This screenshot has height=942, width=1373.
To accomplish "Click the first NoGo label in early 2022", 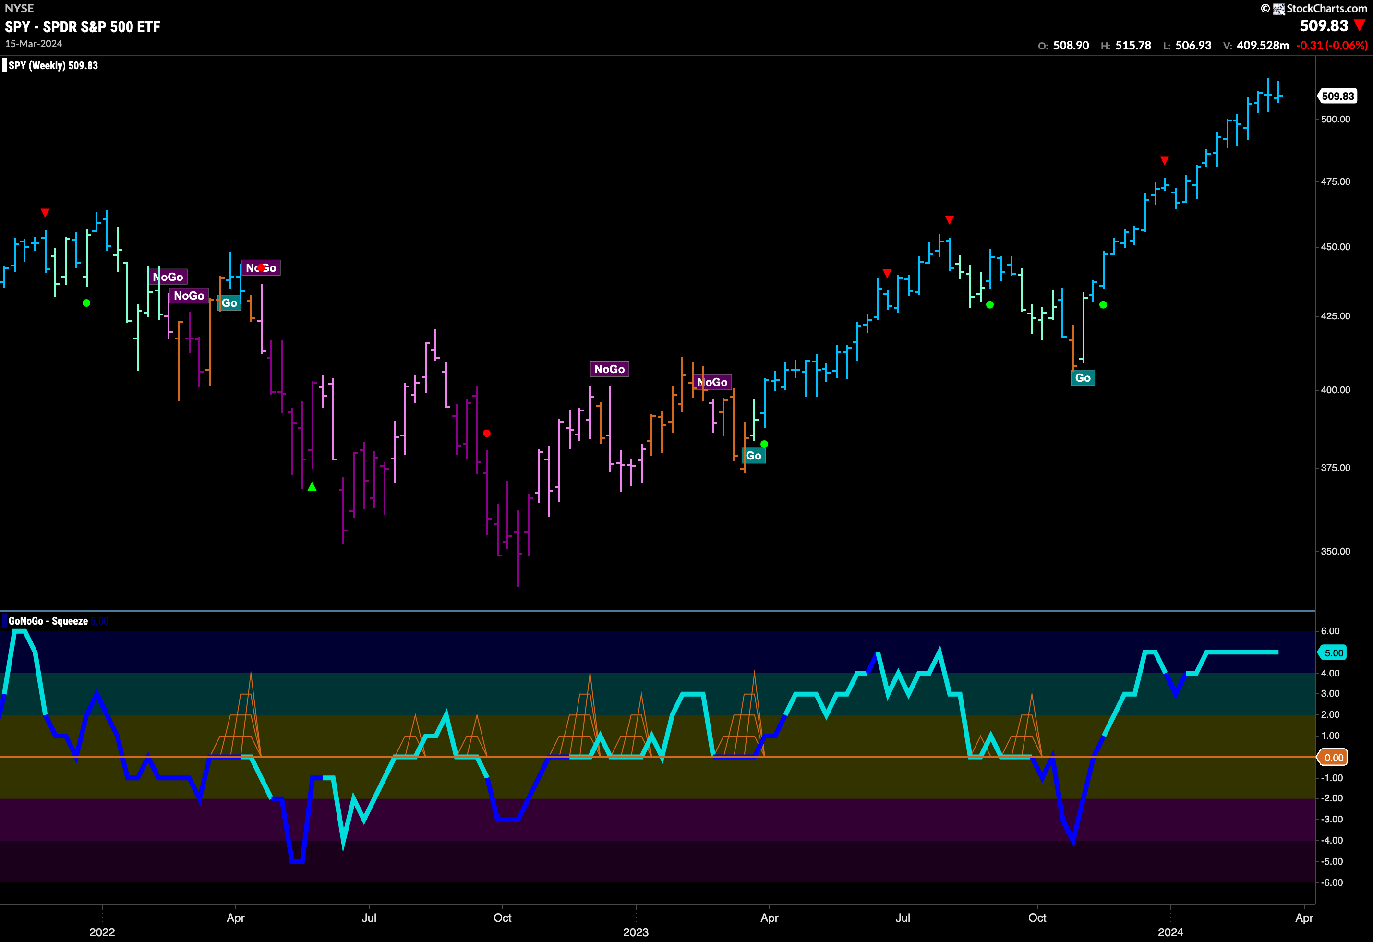I will (168, 277).
